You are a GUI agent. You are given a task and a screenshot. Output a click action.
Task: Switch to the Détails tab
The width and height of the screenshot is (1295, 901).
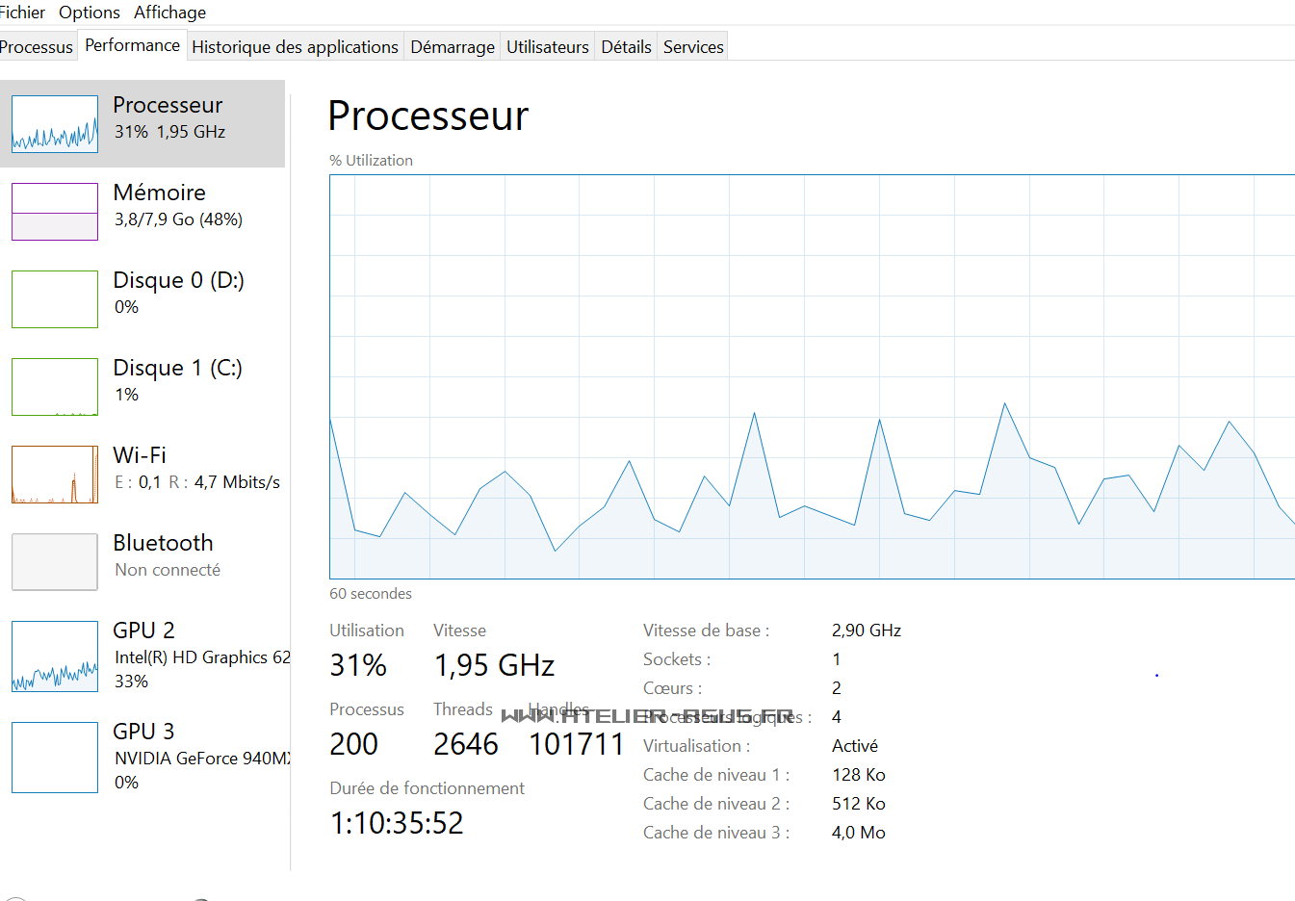(x=626, y=47)
